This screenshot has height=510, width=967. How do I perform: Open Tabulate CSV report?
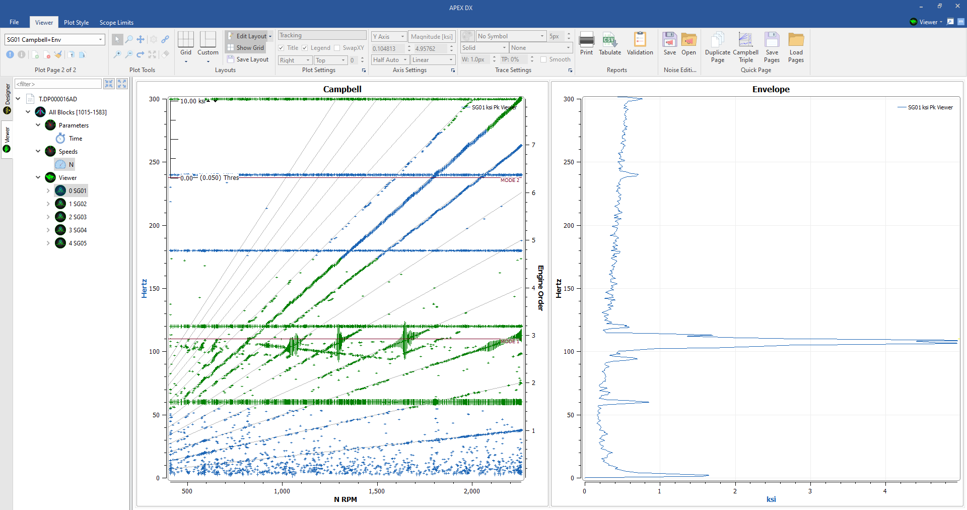610,43
